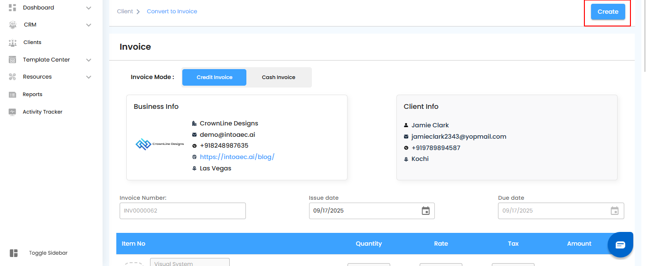The width and height of the screenshot is (648, 266).
Task: Expand the CRM menu chevron
Action: click(89, 25)
